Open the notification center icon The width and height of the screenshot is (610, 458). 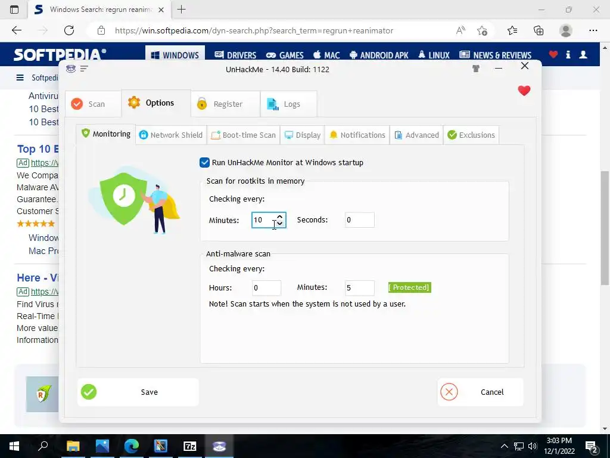(x=592, y=446)
